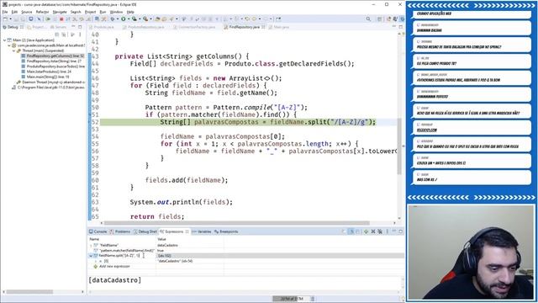Open the Navigate menu
Viewport: 538px width, 303px height.
60,12
